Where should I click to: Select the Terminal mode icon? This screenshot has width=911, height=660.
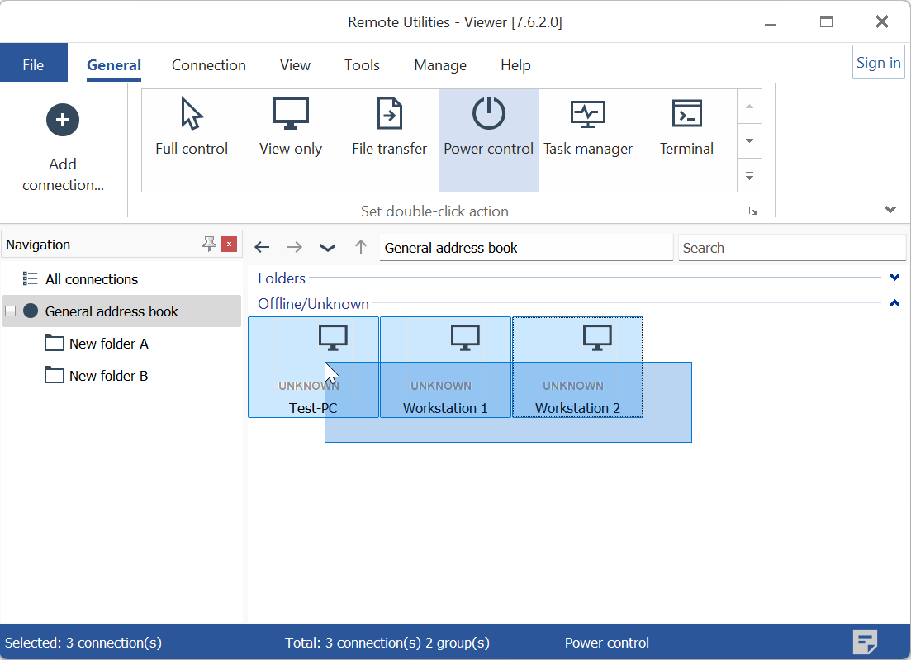point(686,115)
